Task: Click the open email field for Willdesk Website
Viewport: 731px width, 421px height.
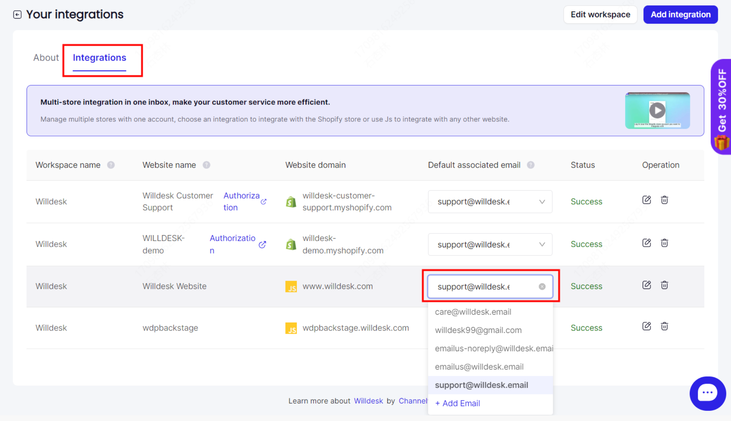Action: tap(490, 286)
